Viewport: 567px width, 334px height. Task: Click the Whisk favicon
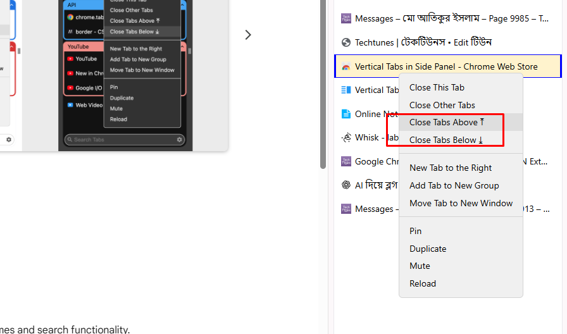(346, 137)
